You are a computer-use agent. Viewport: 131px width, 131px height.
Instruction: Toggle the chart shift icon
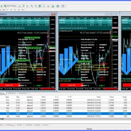(x=48, y=6)
